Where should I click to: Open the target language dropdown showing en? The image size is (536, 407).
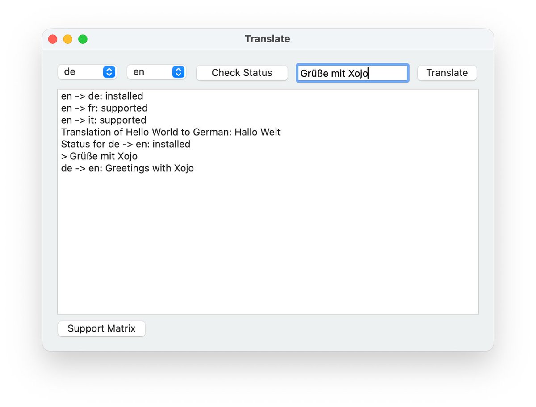pos(156,72)
